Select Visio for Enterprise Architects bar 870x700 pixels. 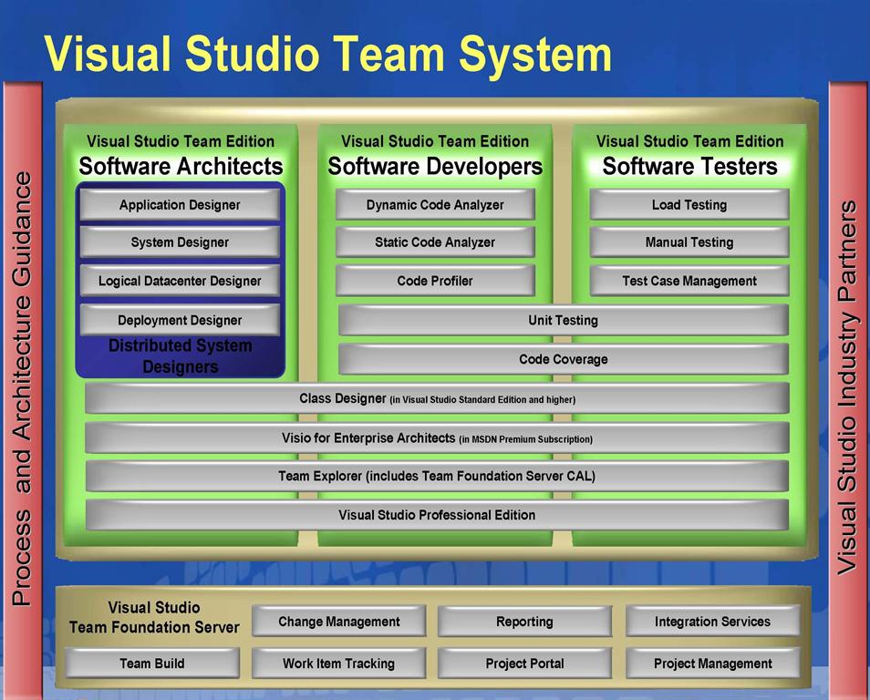437,437
